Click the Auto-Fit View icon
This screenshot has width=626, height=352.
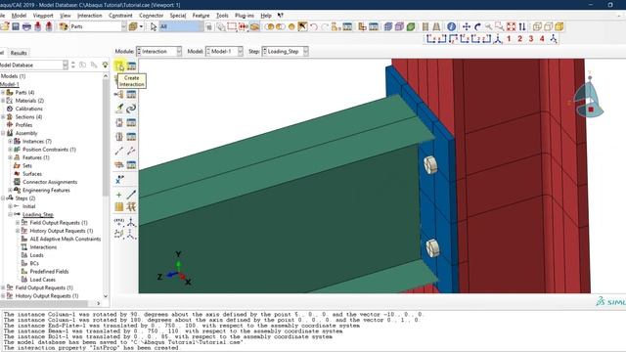click(511, 26)
